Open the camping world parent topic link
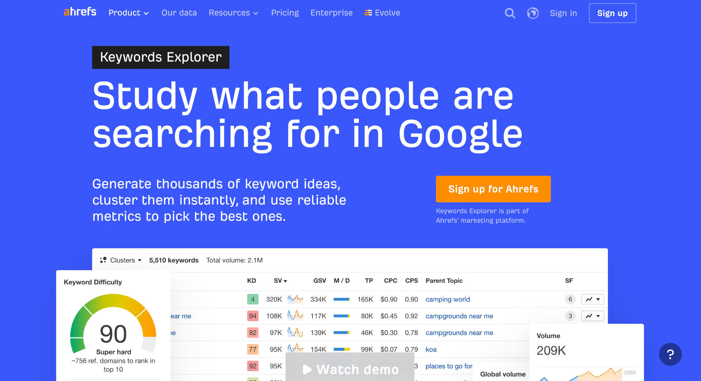 [448, 299]
